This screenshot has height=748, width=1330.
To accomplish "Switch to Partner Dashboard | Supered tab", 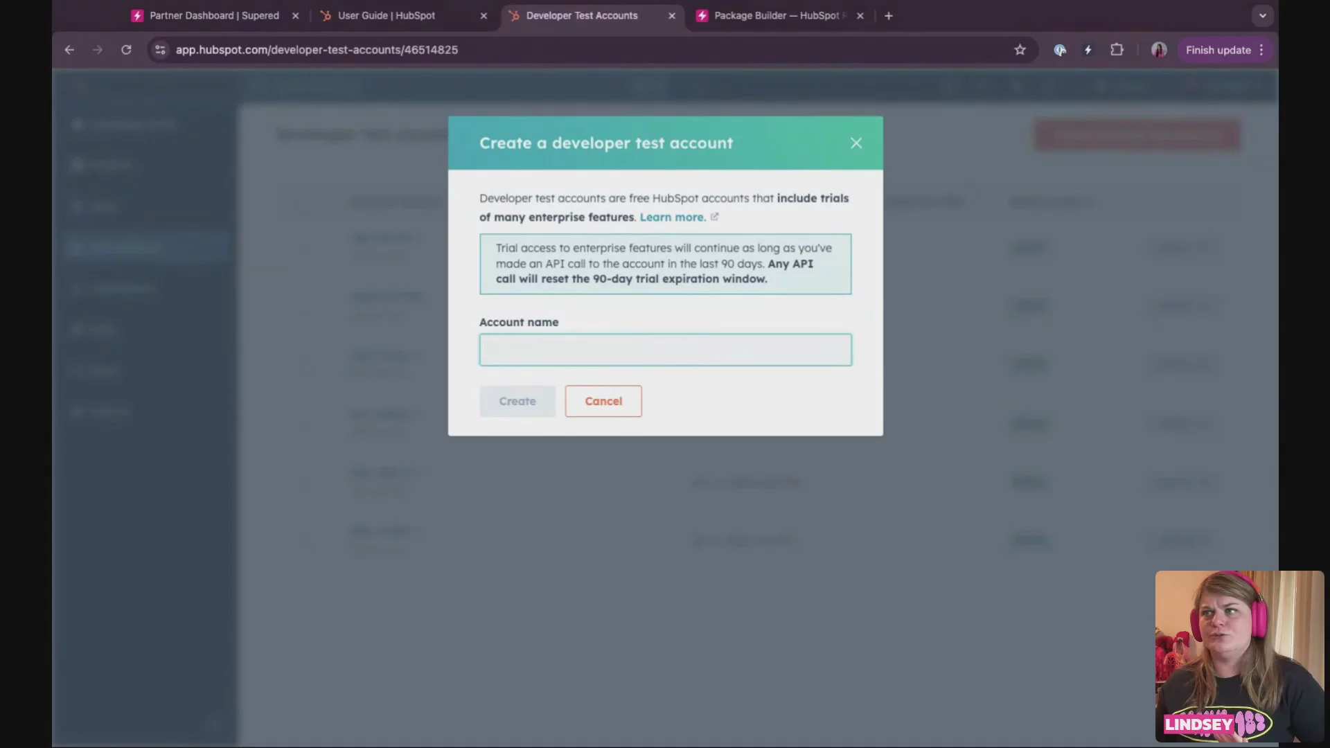I will tap(214, 15).
